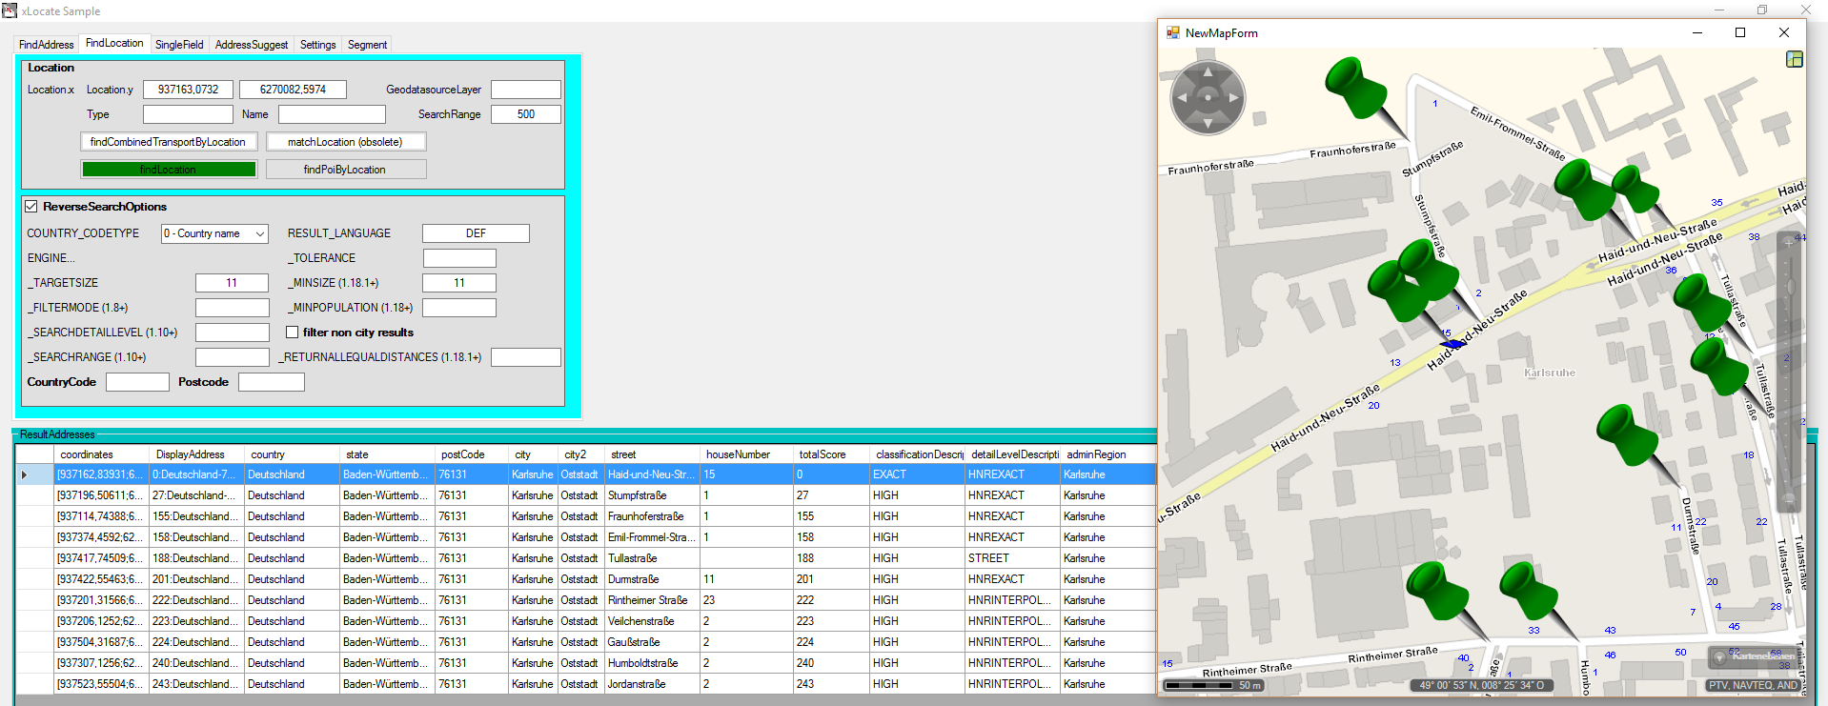The width and height of the screenshot is (1828, 706).
Task: Enable the filter non city results checkbox
Action: [293, 333]
